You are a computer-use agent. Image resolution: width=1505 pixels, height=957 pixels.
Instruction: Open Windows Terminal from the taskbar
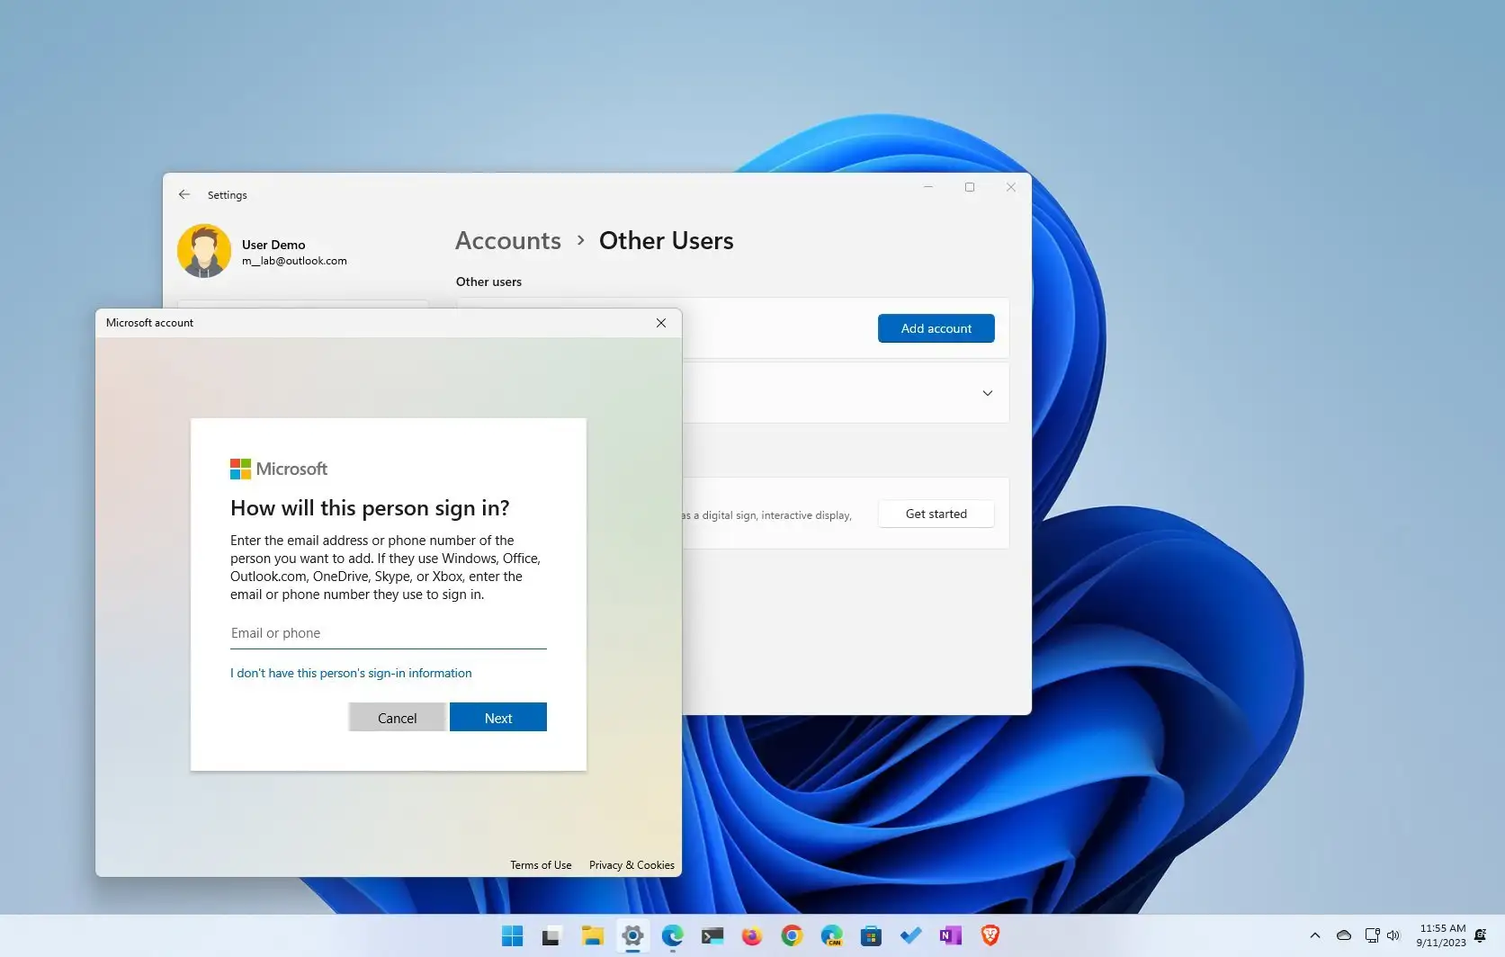click(712, 936)
